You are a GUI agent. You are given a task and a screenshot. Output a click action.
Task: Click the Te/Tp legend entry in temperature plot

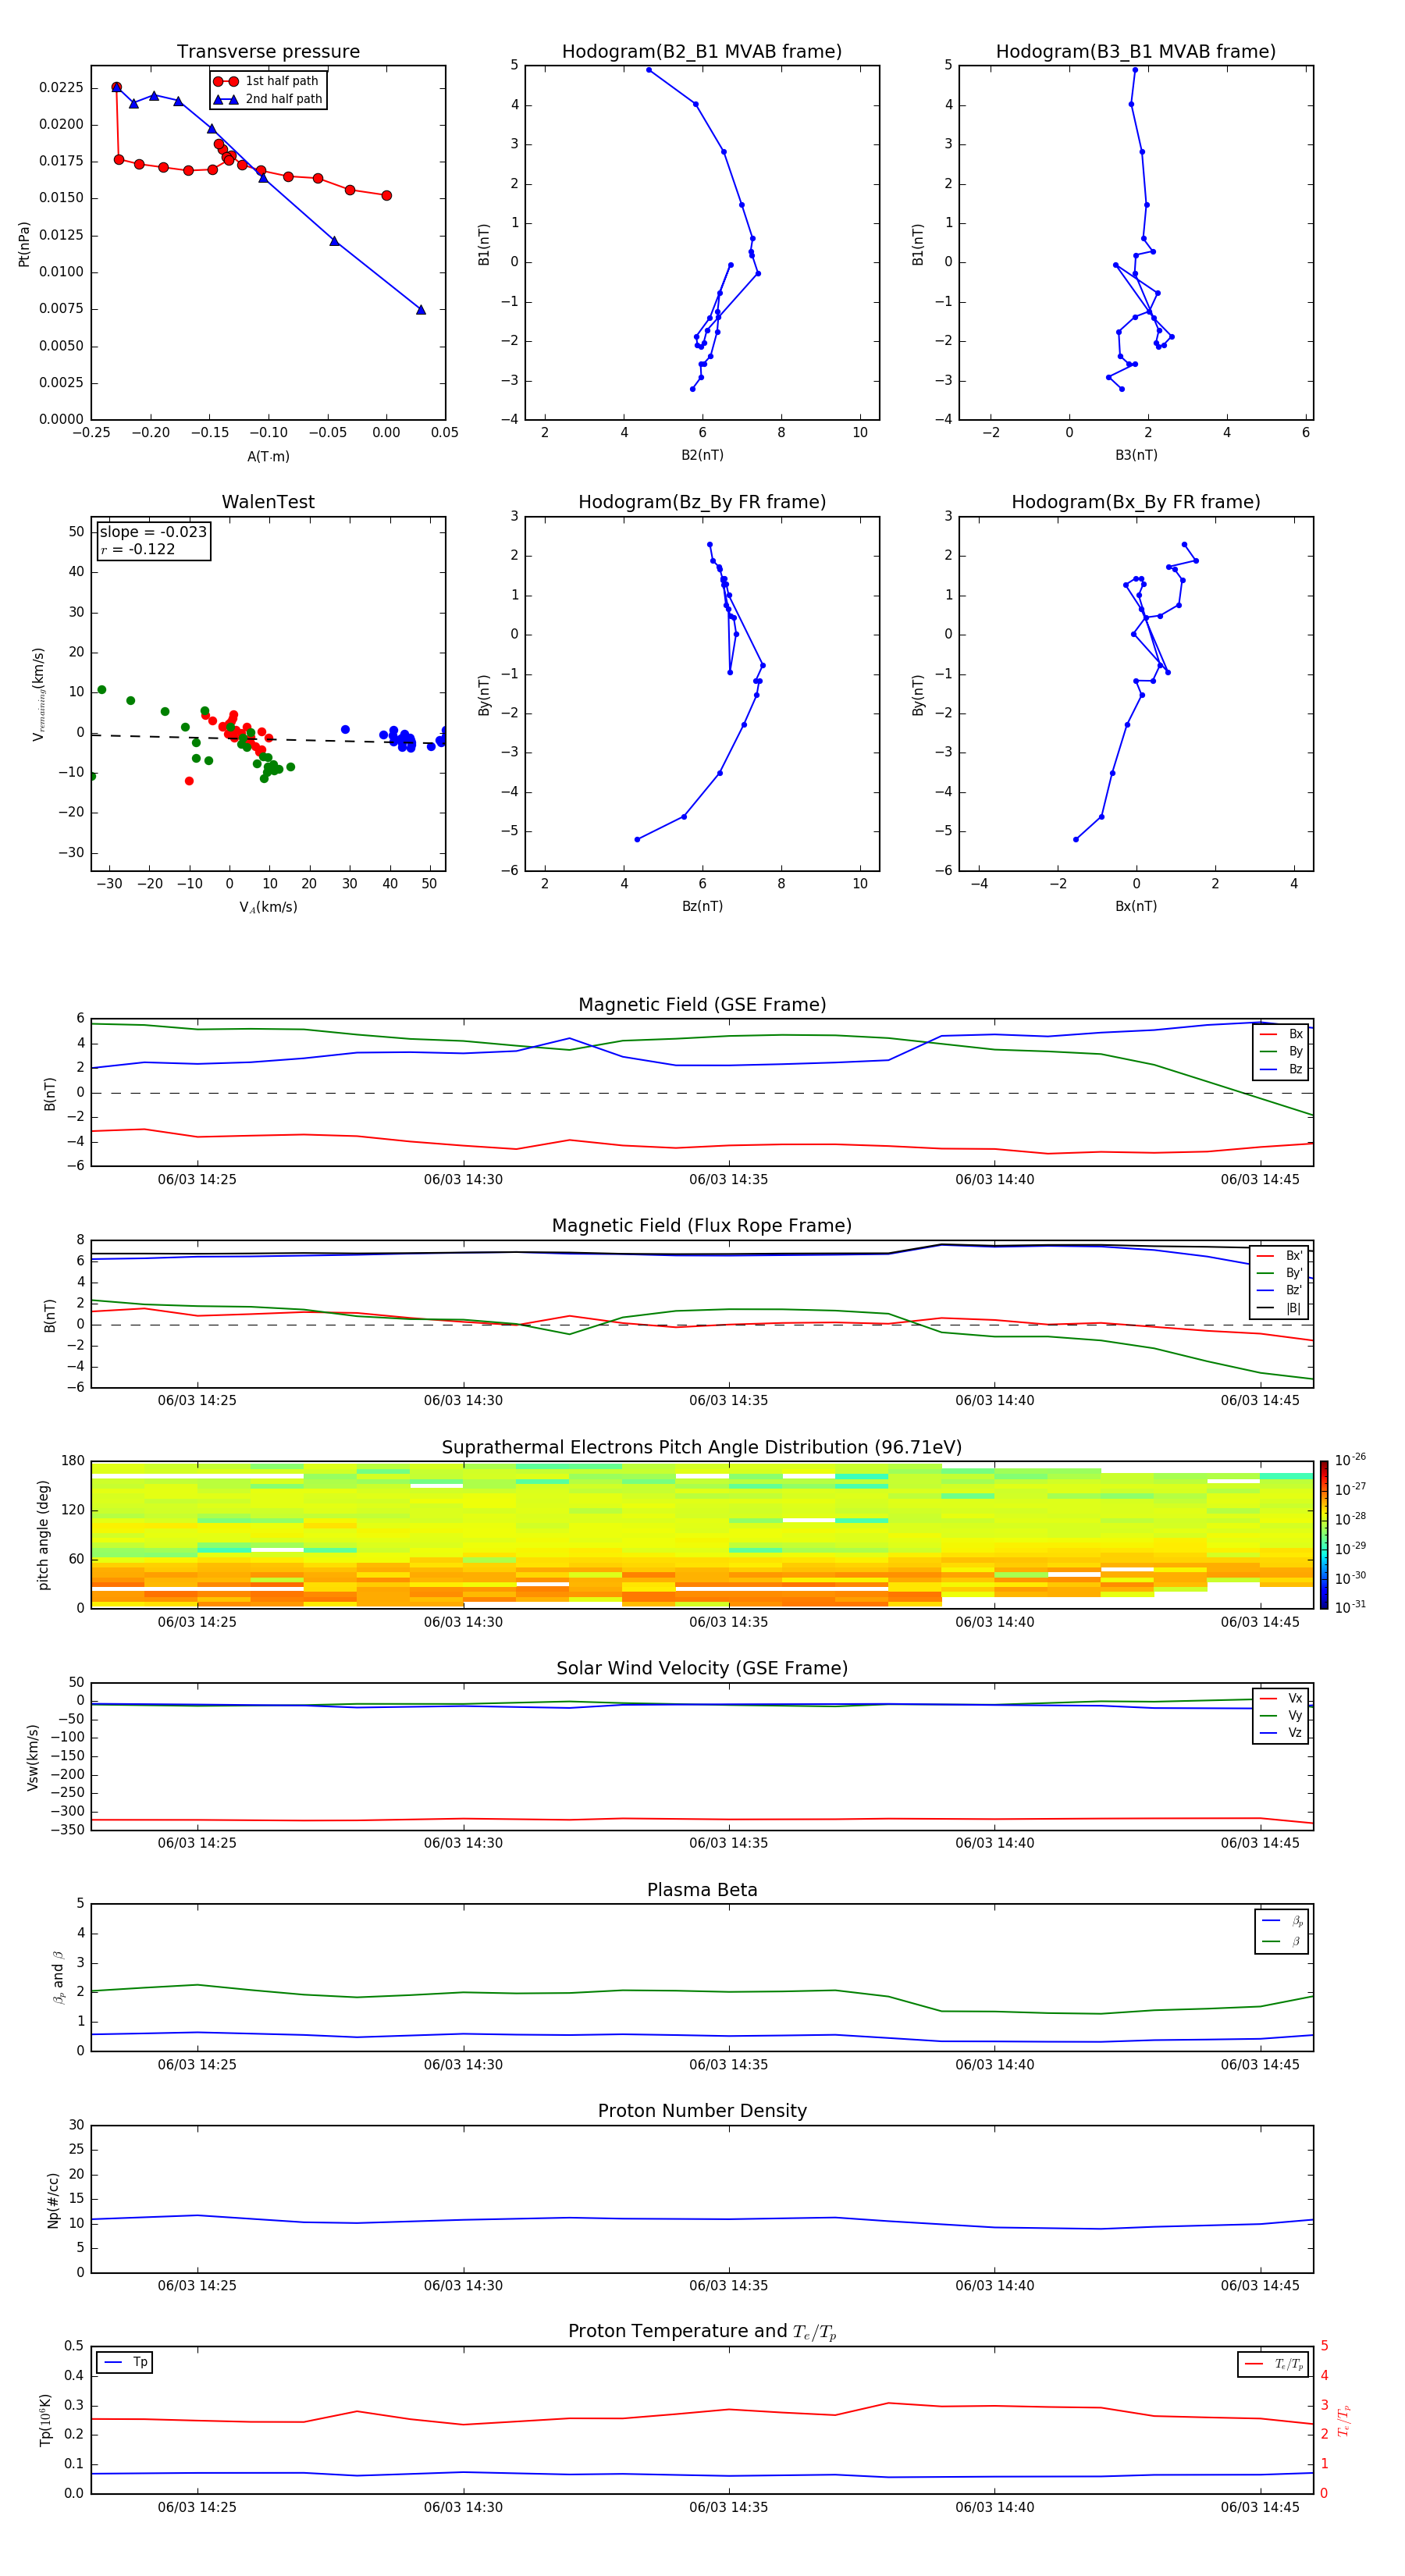(1274, 2364)
